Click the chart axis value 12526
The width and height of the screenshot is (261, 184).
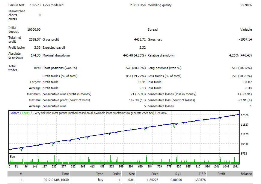click(x=245, y=115)
